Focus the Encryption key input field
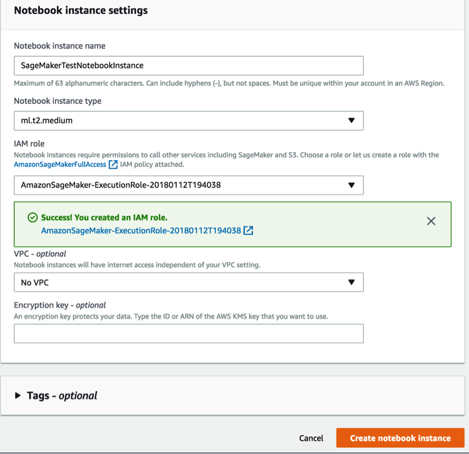 coord(189,334)
